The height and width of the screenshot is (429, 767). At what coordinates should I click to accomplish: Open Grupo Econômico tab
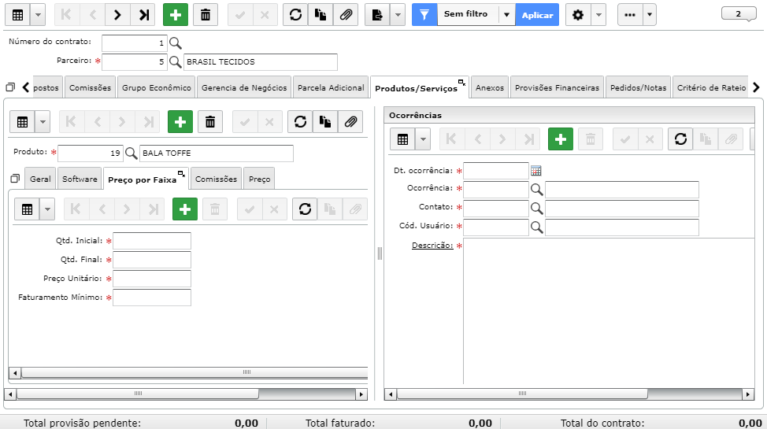coord(157,87)
